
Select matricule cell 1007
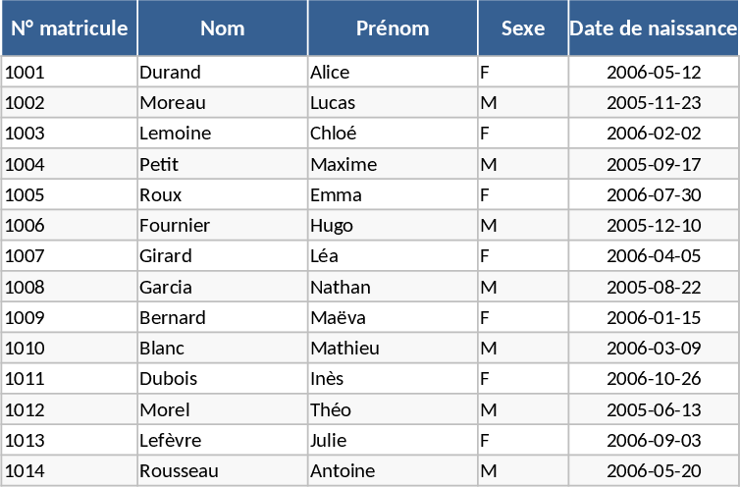tap(69, 256)
